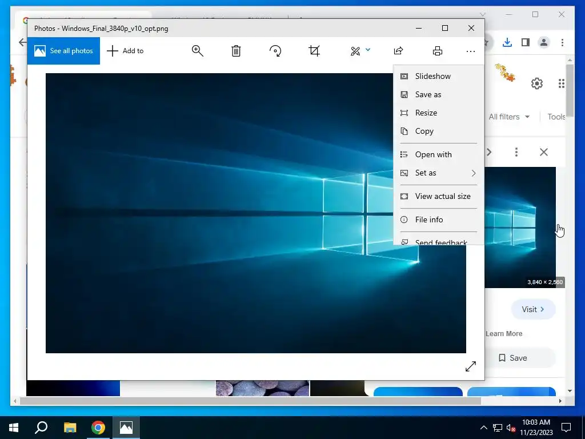585x439 pixels.
Task: Click the Photos app taskbar icon
Action: coord(126,428)
